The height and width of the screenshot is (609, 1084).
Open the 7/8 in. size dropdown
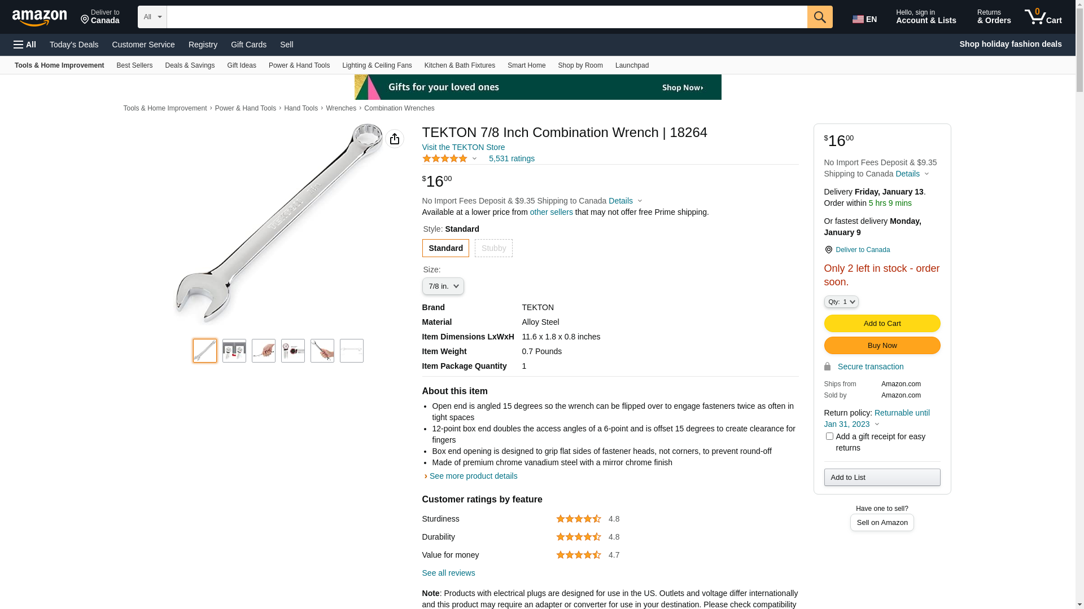click(x=443, y=286)
